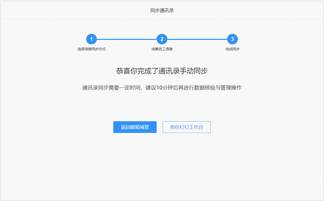Click the sync time notice paragraph
The image size is (324, 201).
point(162,88)
